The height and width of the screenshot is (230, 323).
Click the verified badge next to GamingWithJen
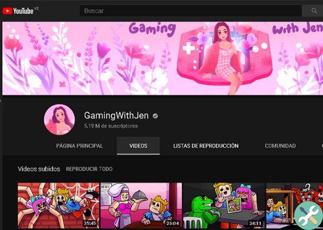coord(155,116)
